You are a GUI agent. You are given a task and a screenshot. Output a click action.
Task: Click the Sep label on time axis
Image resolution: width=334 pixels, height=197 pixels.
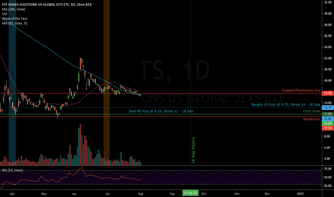pos(172,194)
